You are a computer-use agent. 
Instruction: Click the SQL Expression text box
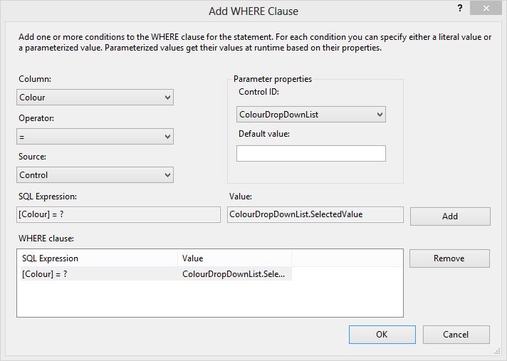coord(118,214)
